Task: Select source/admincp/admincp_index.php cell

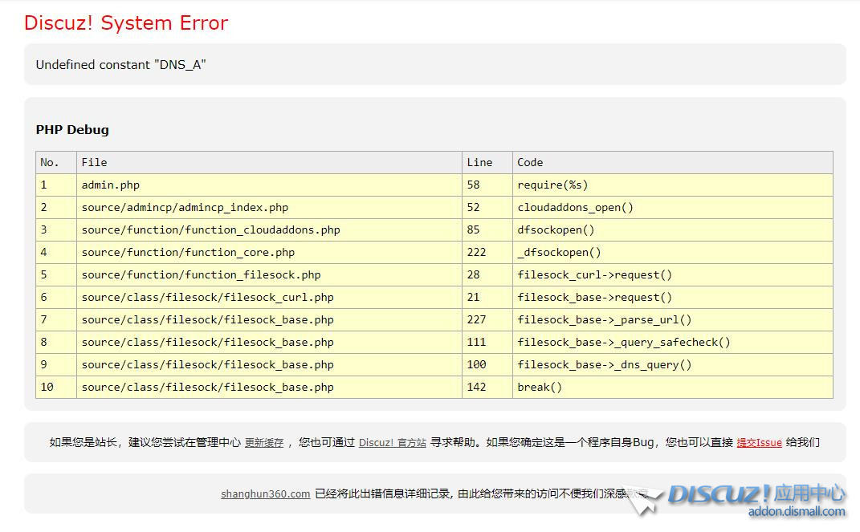Action: tap(269, 208)
